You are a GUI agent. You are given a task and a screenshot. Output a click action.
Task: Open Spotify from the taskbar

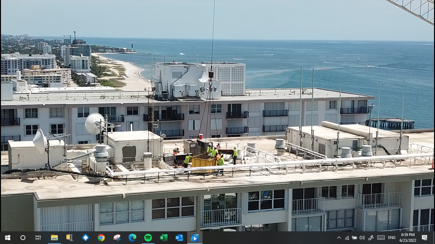click(148, 238)
